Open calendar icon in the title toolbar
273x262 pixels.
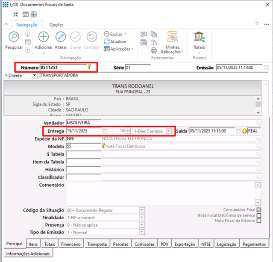[25, 15]
